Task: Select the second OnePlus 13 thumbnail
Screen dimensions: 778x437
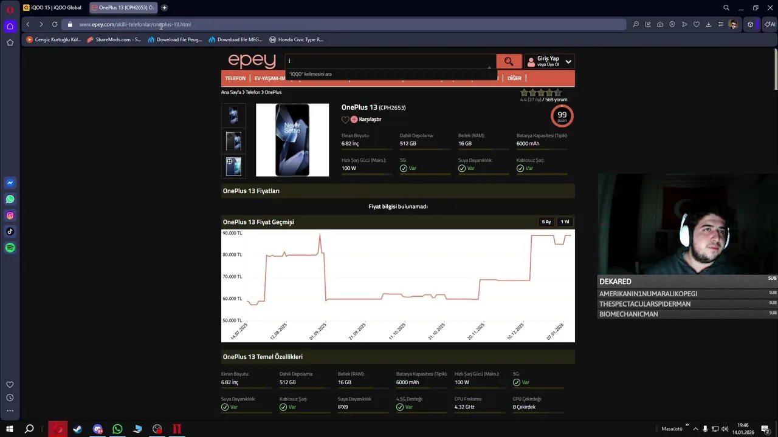Action: [x=233, y=141]
